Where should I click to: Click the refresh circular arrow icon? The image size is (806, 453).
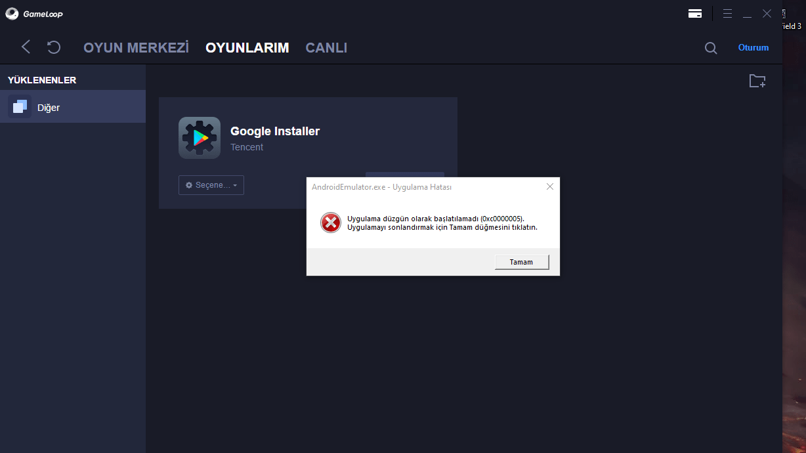(54, 47)
